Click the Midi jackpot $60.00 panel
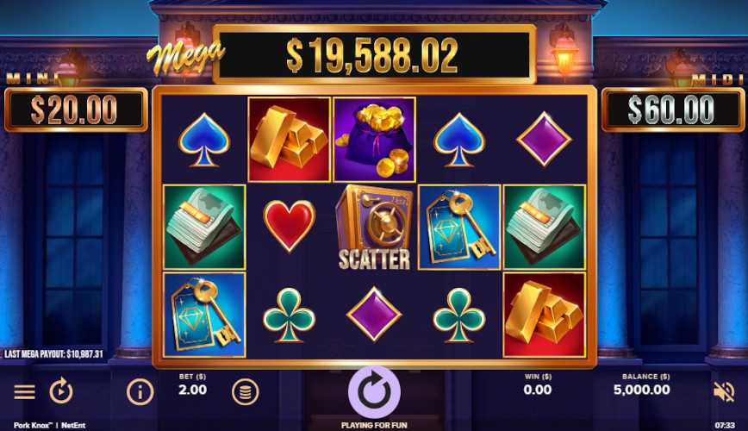 click(x=671, y=109)
